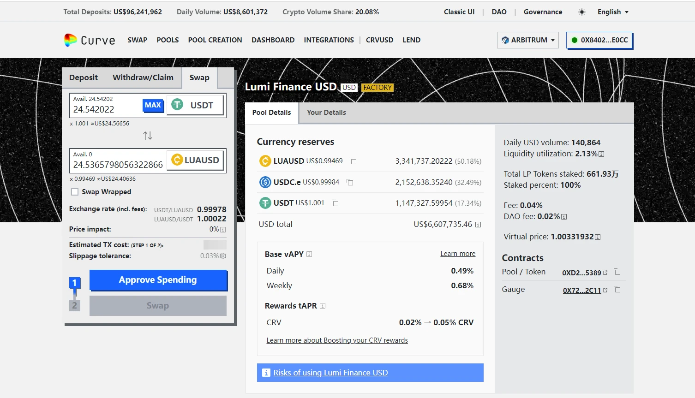695x398 pixels.
Task: Enable the Swap Wrapped checkbox
Action: point(75,192)
